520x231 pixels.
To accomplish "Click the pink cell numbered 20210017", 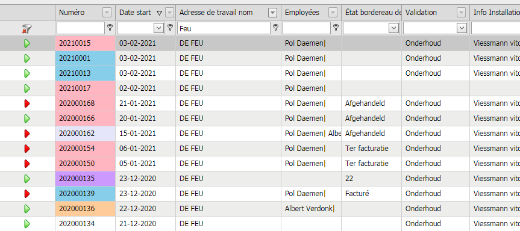I will (85, 88).
